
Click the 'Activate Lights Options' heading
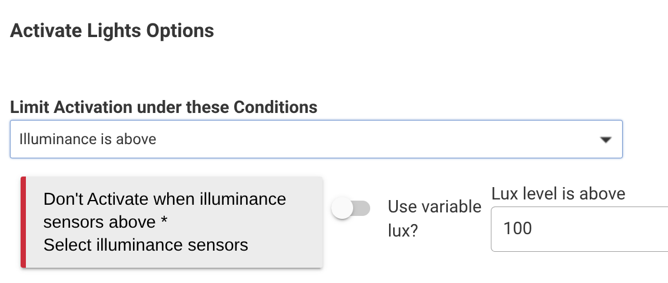coord(112,31)
